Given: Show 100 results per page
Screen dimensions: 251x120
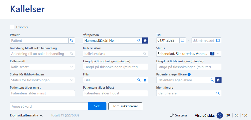Looking at the screenshot, I should point(245,115).
